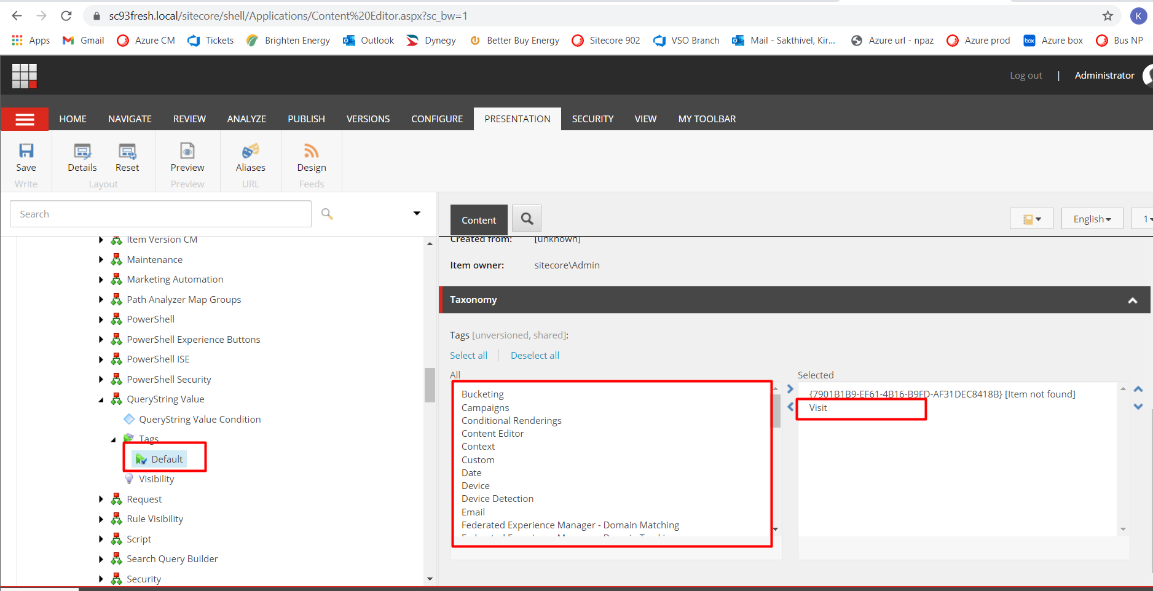The image size is (1153, 591).
Task: Select the Script tree item
Action: point(139,539)
